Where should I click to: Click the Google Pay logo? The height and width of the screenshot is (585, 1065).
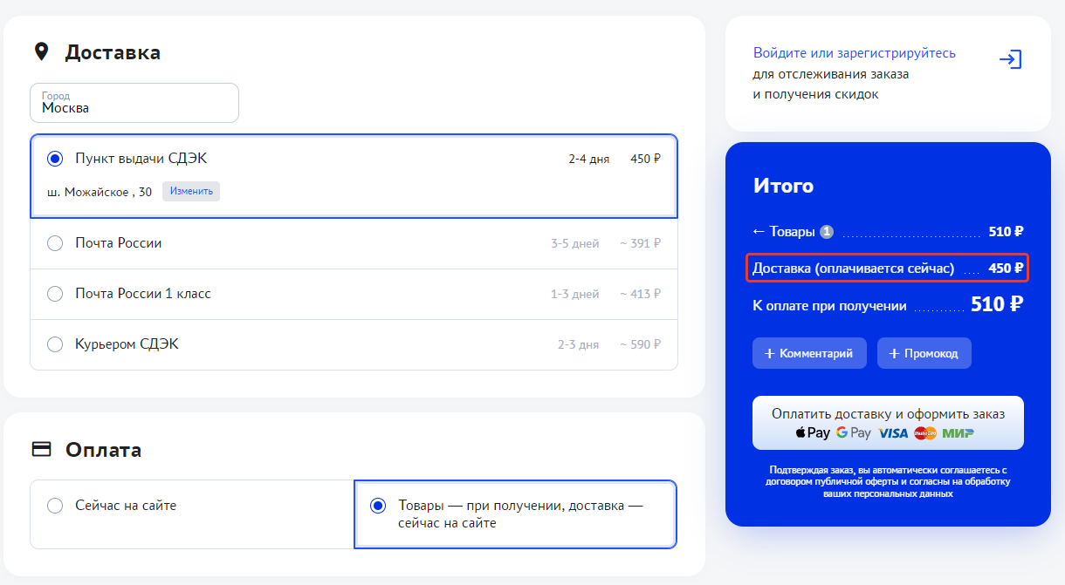pyautogui.click(x=853, y=432)
